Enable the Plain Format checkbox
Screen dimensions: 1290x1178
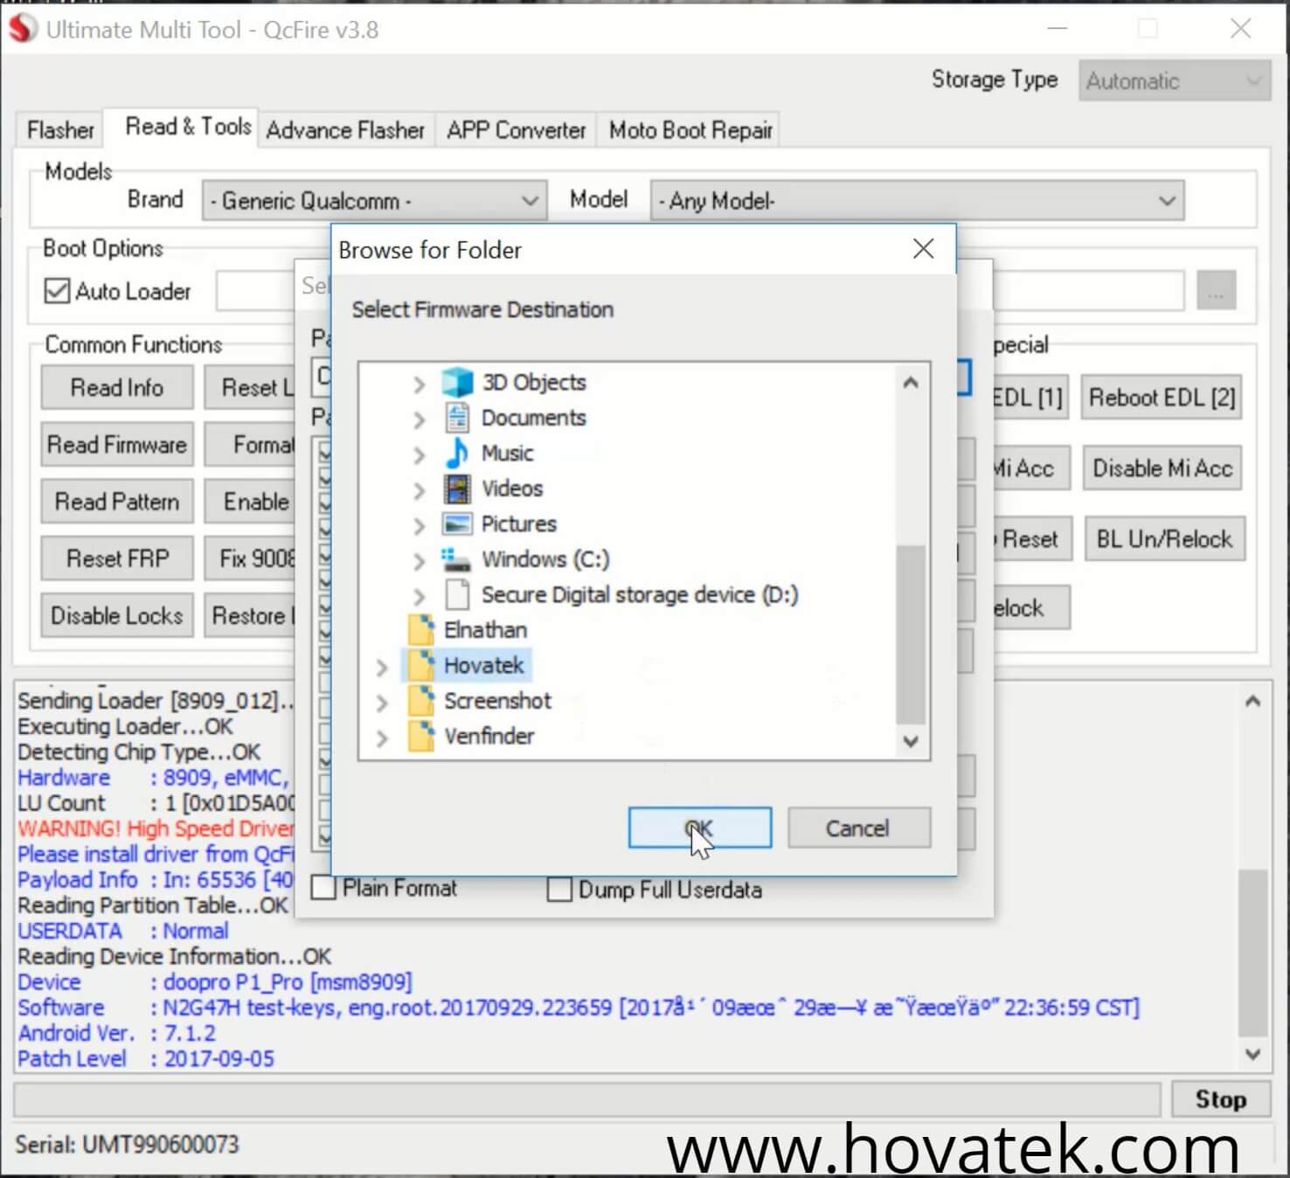pos(324,888)
